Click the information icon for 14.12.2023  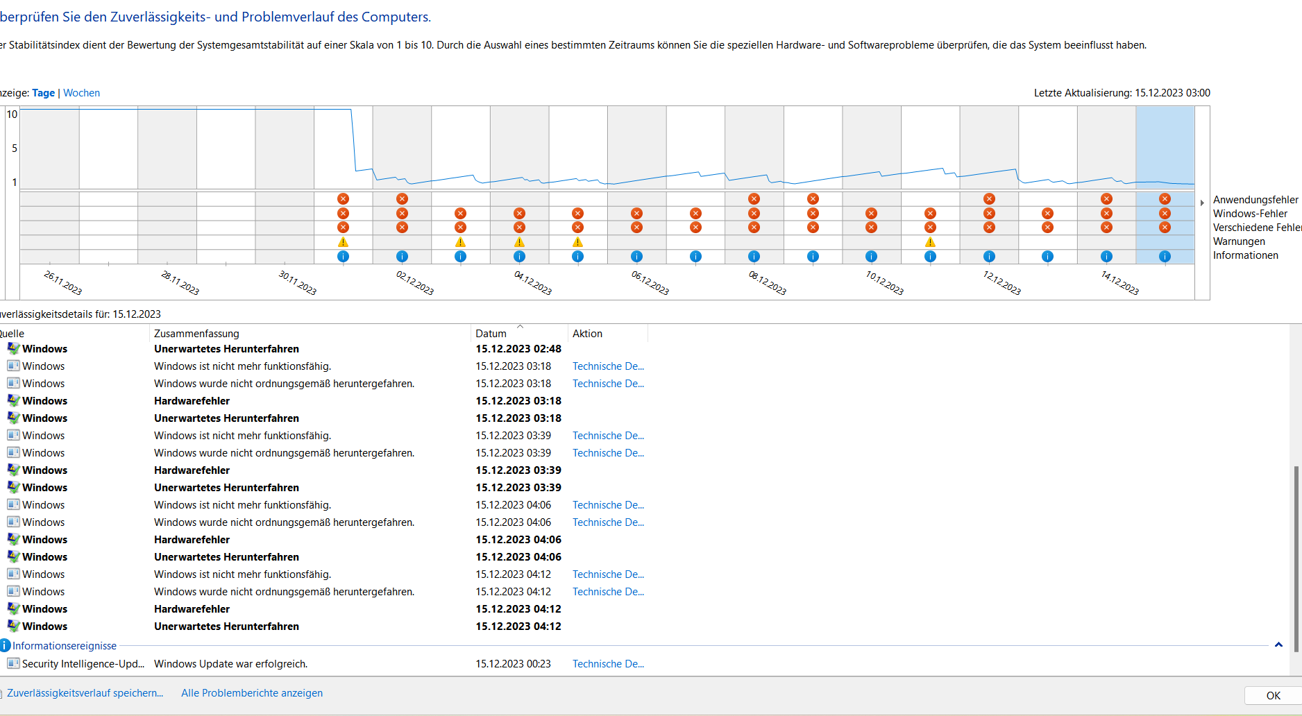[x=1106, y=256]
